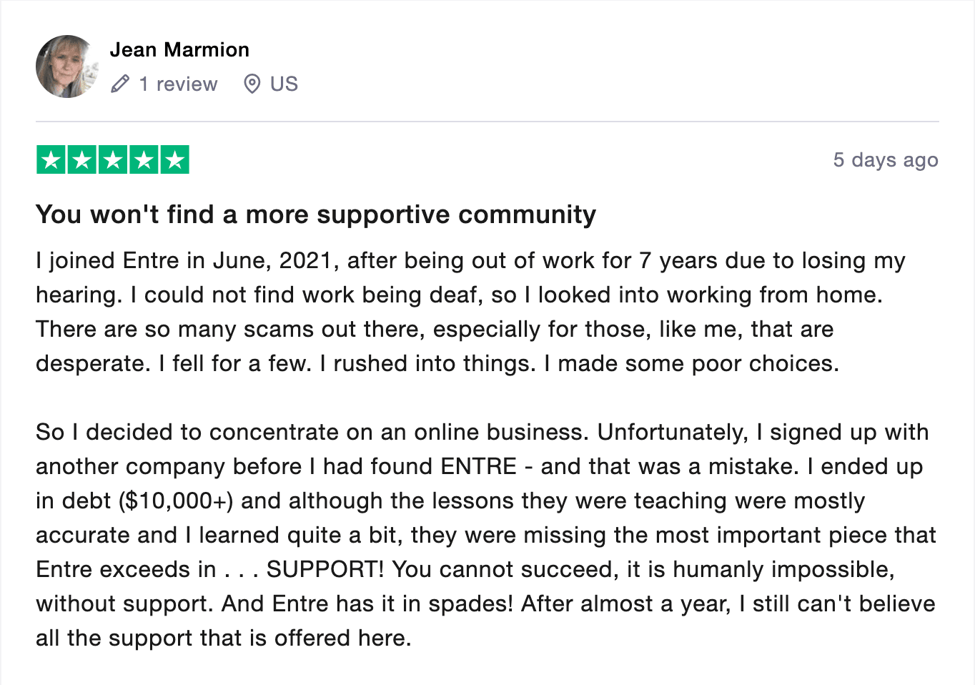Viewport: 975px width, 685px height.
Task: Select the "1 review" label
Action: (178, 84)
